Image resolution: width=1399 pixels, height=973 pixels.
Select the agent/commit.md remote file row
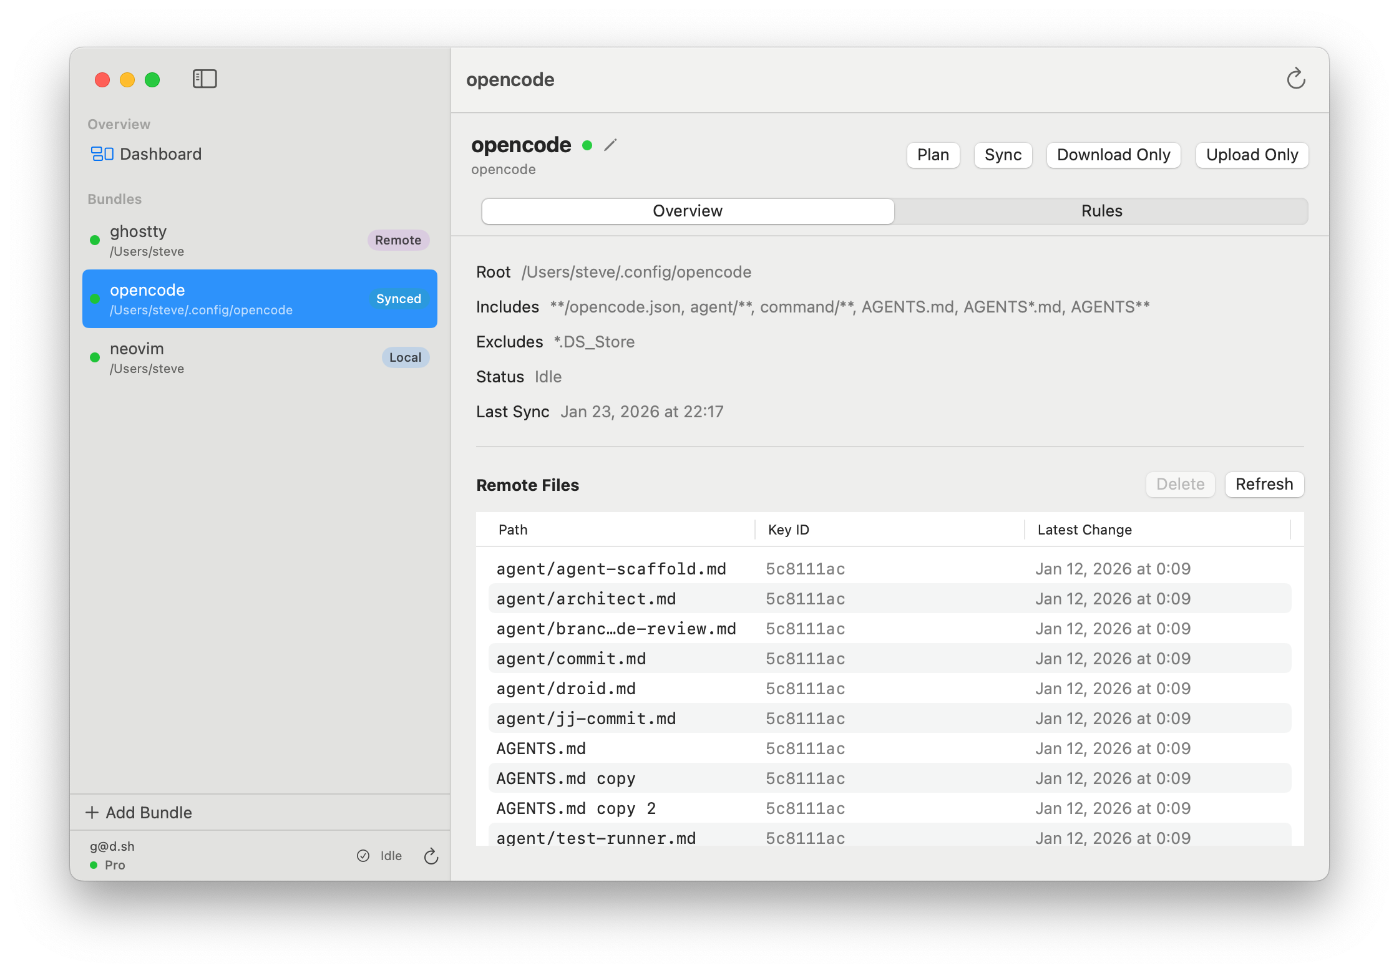[749, 658]
